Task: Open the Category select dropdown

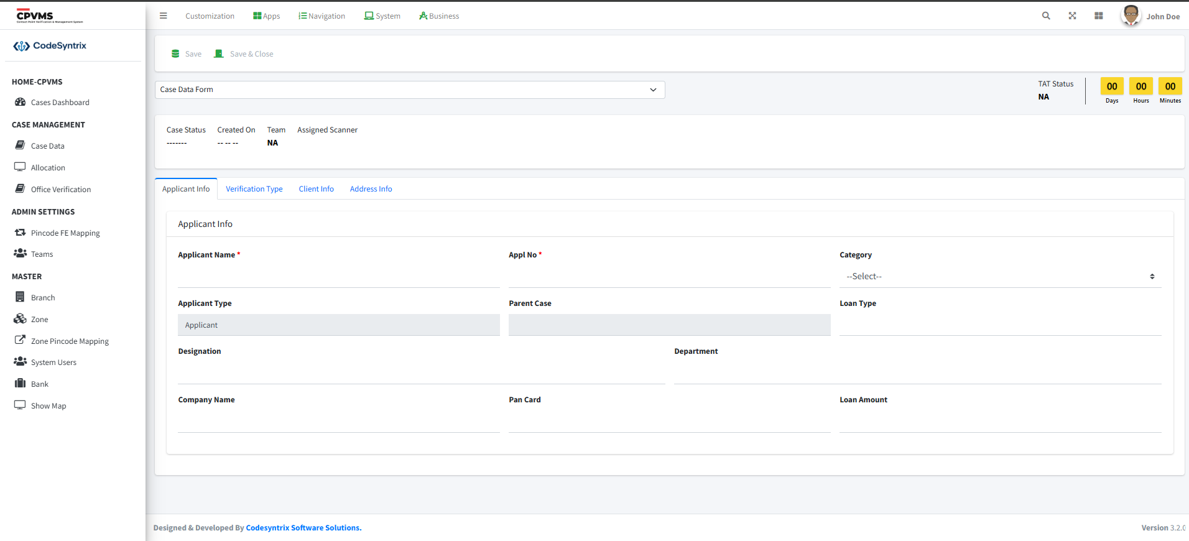Action: point(1000,277)
